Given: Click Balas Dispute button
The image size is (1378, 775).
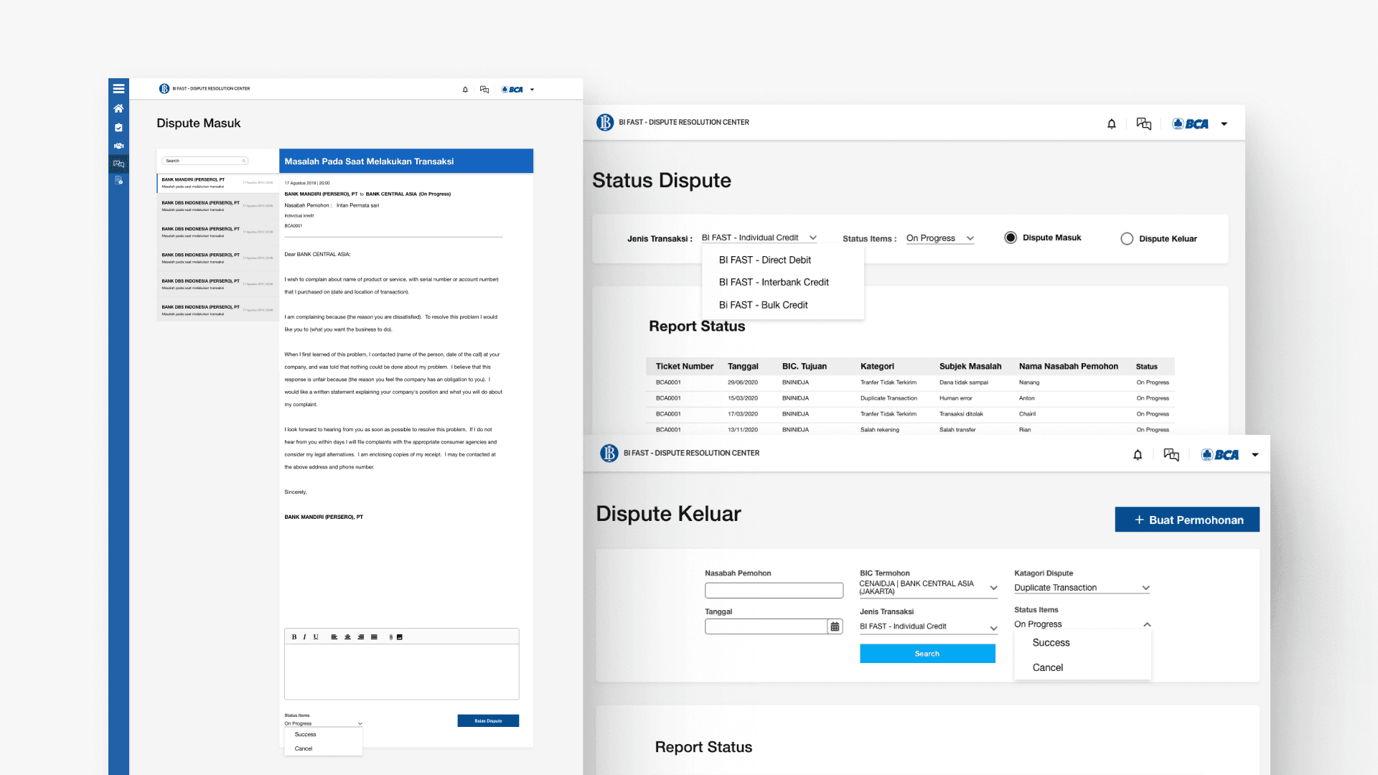Looking at the screenshot, I should pyautogui.click(x=488, y=720).
